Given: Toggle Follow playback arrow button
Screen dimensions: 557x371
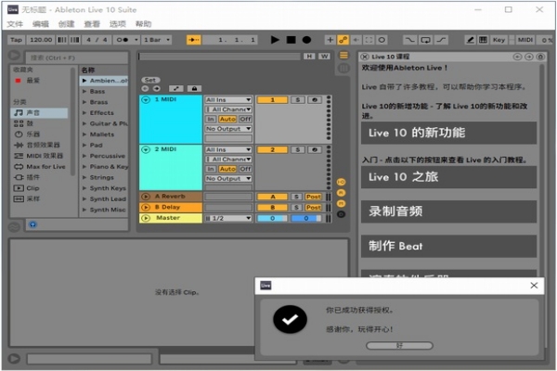Looking at the screenshot, I should (x=194, y=40).
